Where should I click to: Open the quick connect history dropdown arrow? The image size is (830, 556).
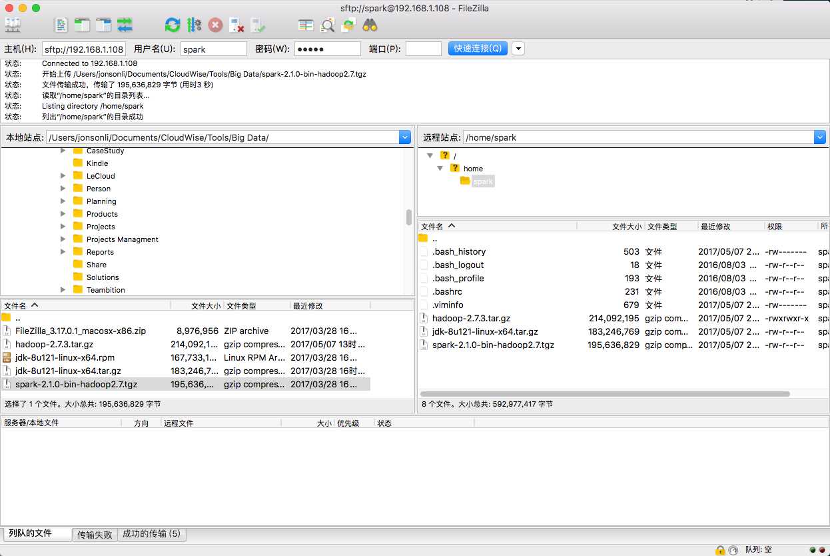(518, 49)
